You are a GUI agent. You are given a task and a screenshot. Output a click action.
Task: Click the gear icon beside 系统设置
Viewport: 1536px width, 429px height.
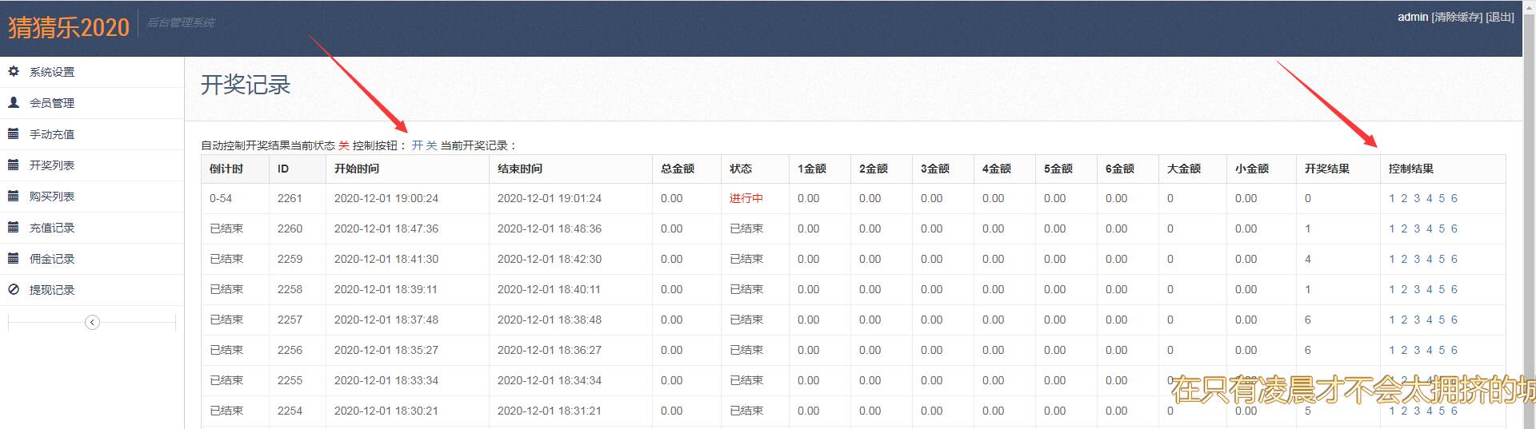[14, 71]
